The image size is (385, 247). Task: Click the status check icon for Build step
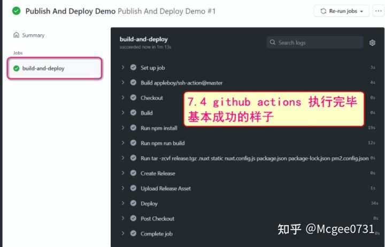point(133,113)
